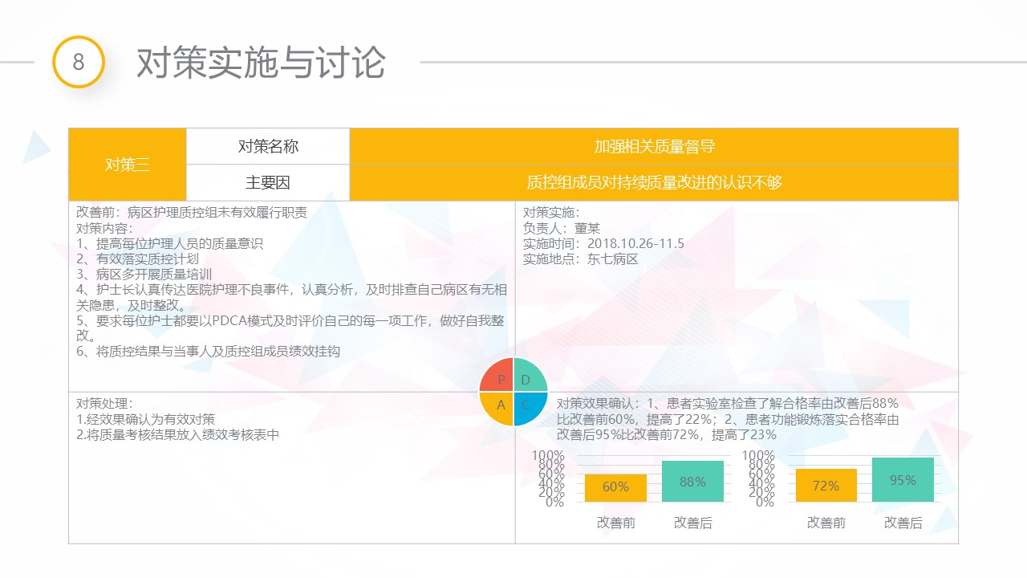The image size is (1027, 578).
Task: Select the 对策三 table cell
Action: point(128,165)
